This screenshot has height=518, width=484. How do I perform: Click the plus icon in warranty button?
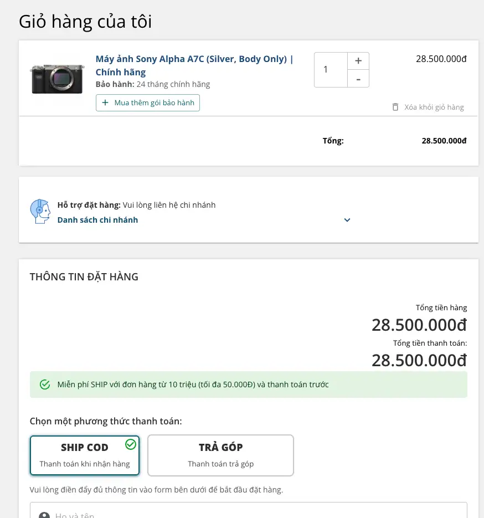[105, 102]
